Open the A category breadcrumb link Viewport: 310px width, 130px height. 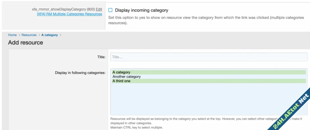pyautogui.click(x=49, y=35)
